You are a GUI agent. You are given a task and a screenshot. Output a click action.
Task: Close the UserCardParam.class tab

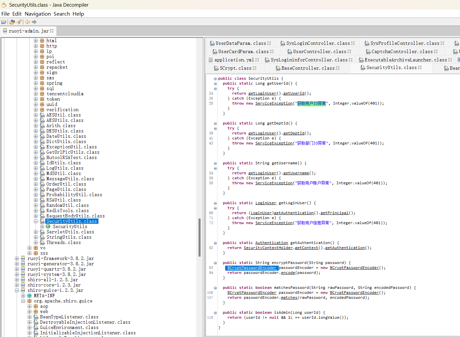pyautogui.click(x=272, y=51)
